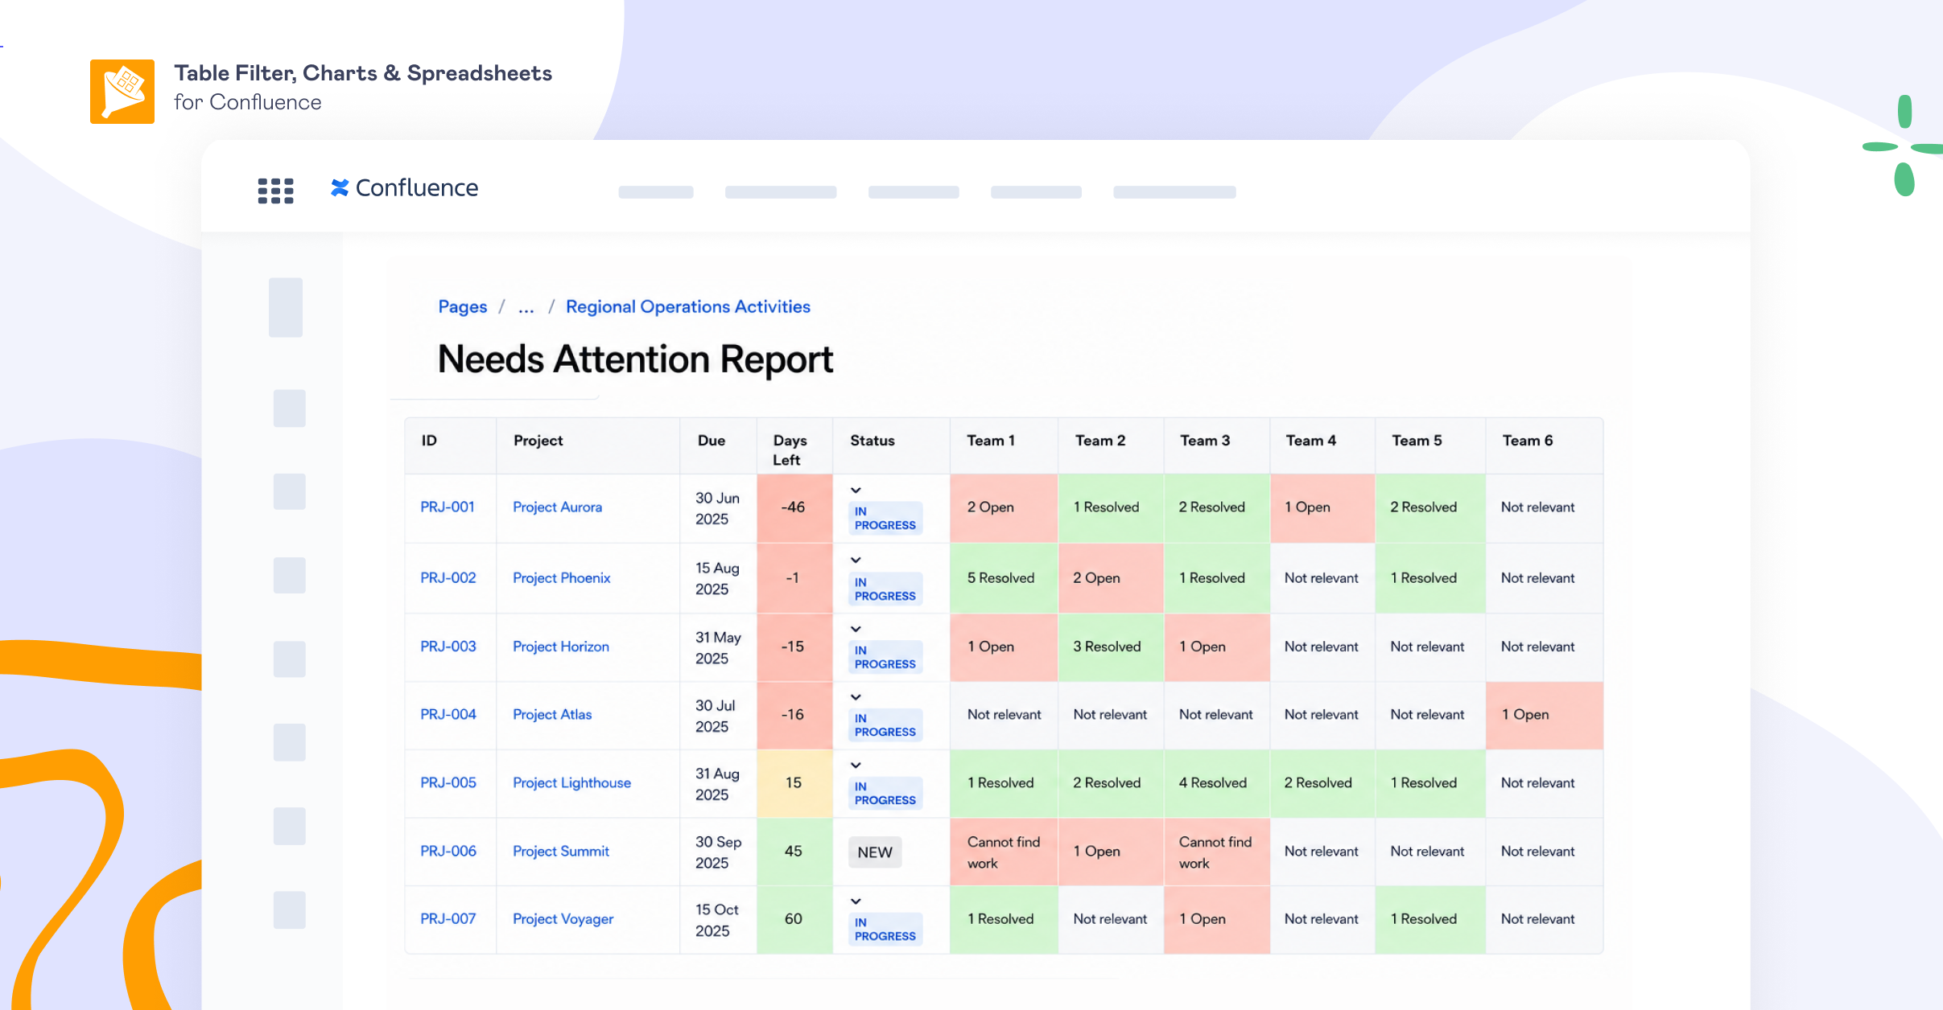Open the PRJ-003 link

[x=448, y=647]
